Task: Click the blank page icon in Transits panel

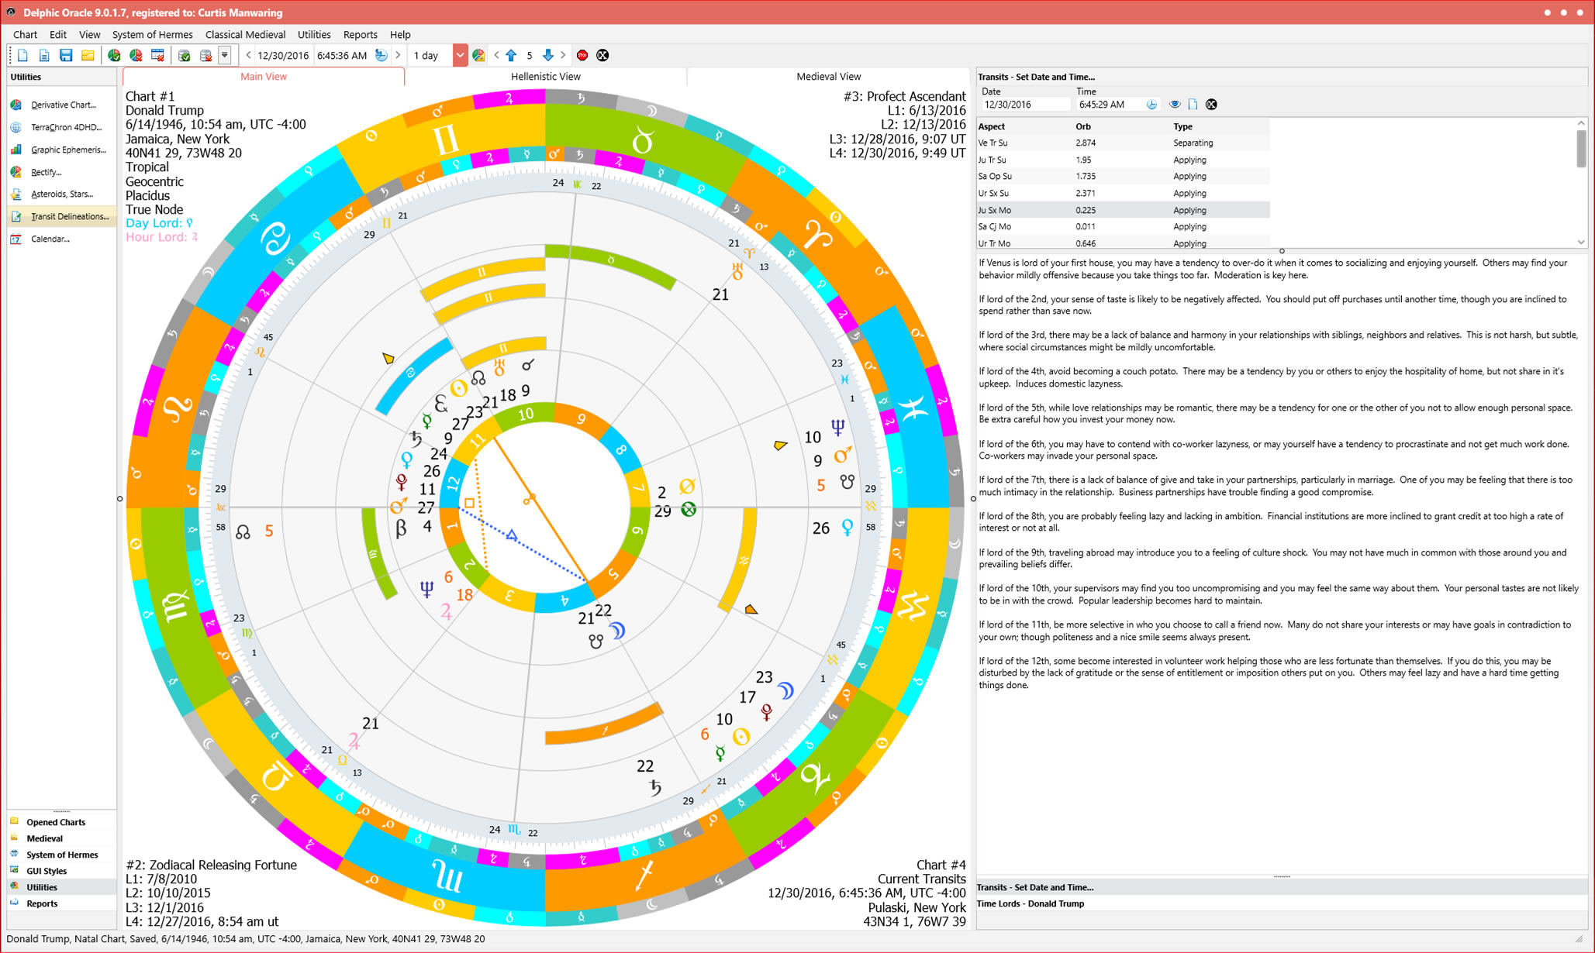Action: (x=1193, y=105)
